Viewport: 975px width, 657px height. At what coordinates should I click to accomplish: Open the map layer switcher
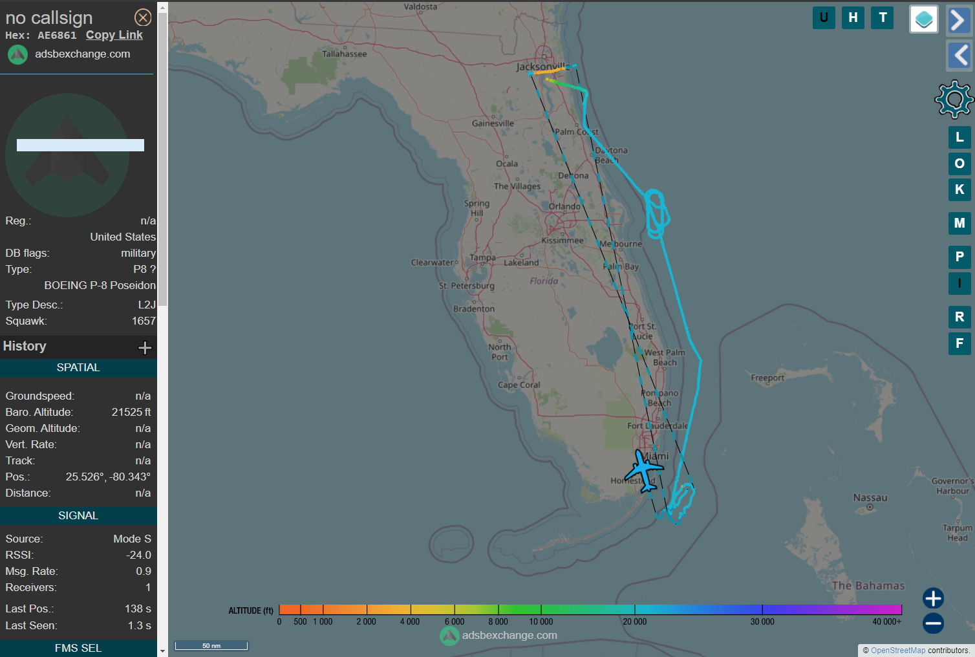pos(924,19)
